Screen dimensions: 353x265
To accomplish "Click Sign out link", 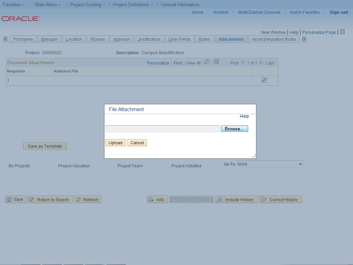I will coord(339,12).
